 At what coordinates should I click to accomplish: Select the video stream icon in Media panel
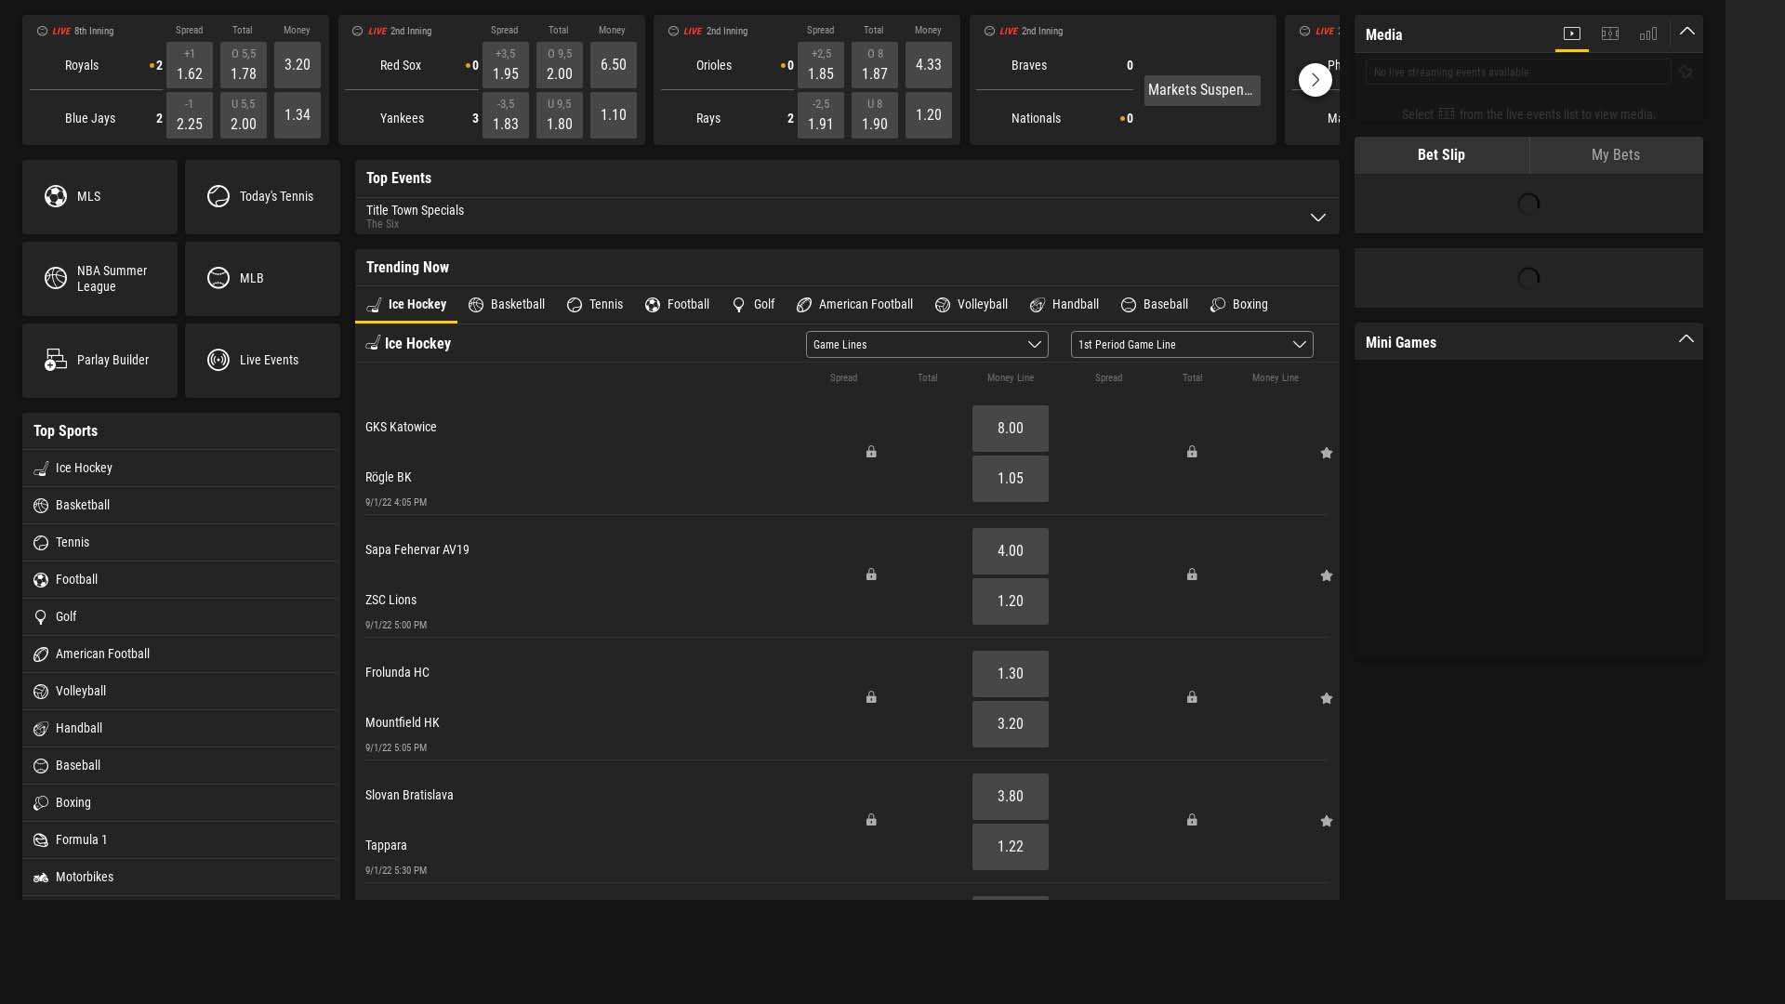[x=1572, y=33]
